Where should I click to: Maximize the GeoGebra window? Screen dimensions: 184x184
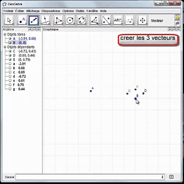tap(165, 3)
